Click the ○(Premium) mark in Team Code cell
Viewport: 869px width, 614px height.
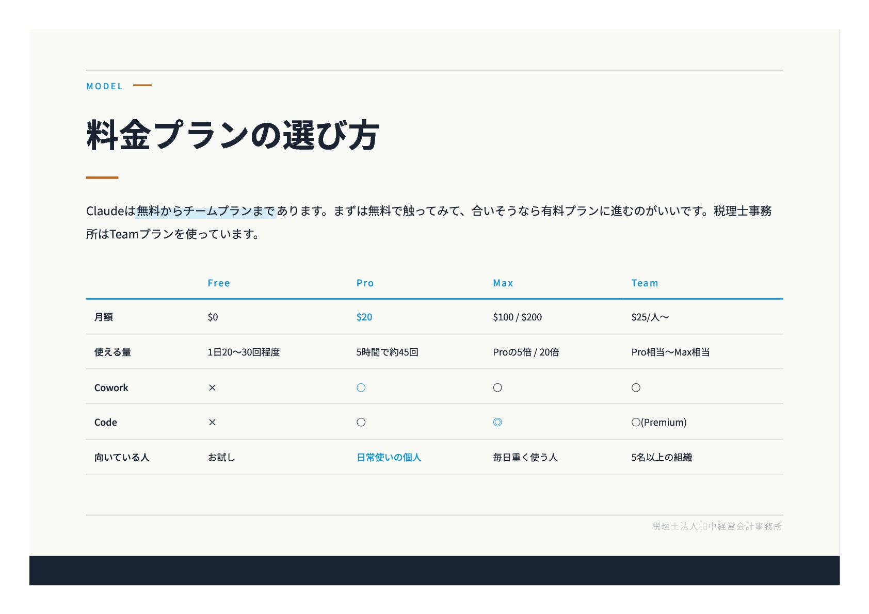[x=659, y=422]
